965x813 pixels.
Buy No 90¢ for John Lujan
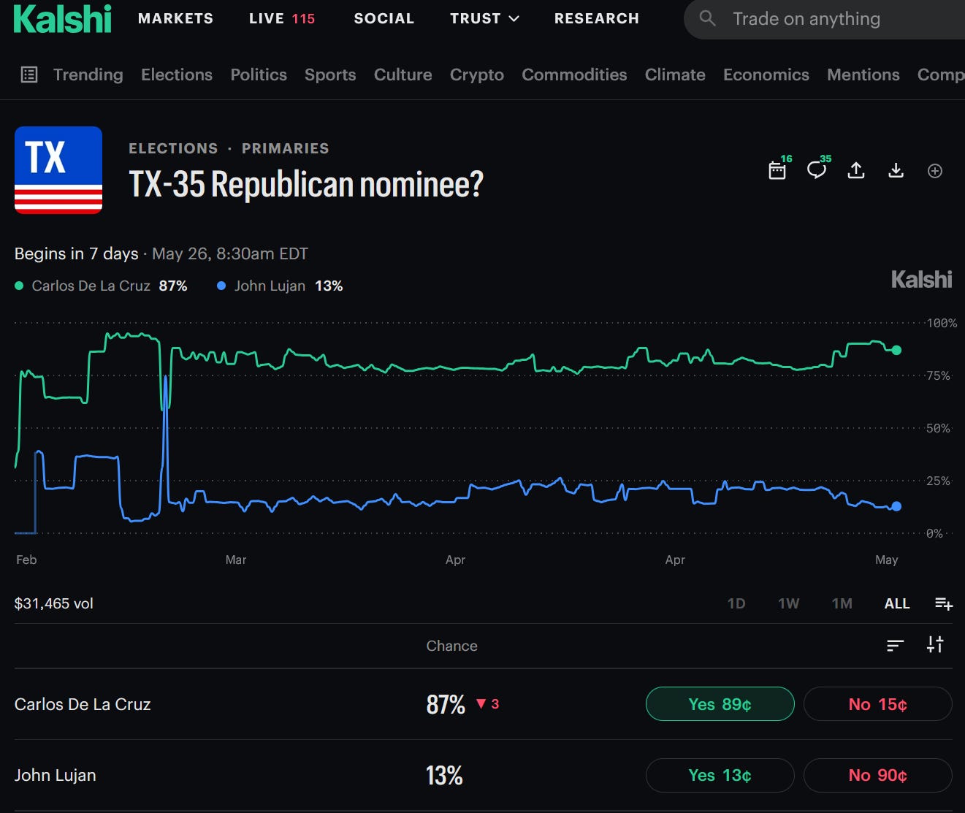(x=877, y=775)
